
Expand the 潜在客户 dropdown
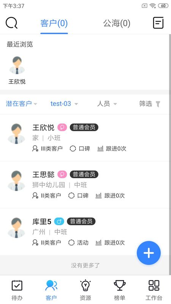point(21,104)
